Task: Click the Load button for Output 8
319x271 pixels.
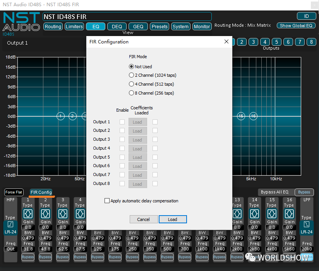Action: coord(137,184)
